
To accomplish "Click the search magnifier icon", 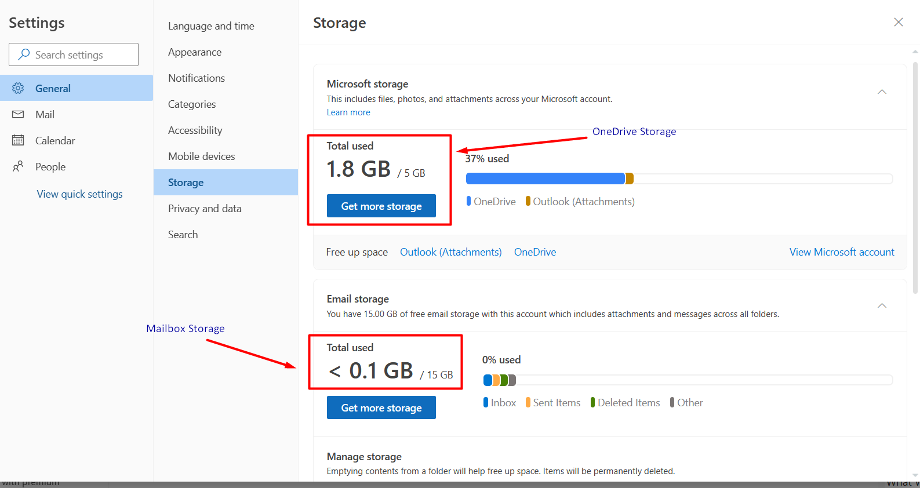I will tap(24, 54).
